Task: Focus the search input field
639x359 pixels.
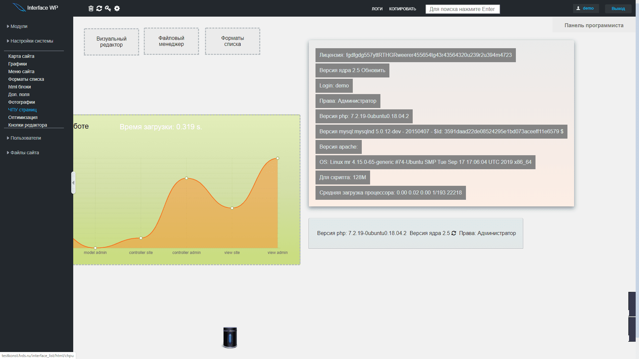Action: point(462,9)
